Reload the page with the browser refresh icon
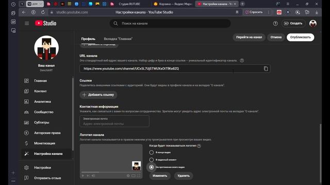 tap(43, 12)
